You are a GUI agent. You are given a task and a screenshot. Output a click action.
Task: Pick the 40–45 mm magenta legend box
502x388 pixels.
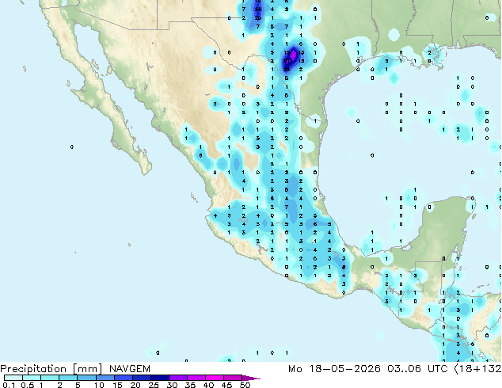click(x=214, y=378)
